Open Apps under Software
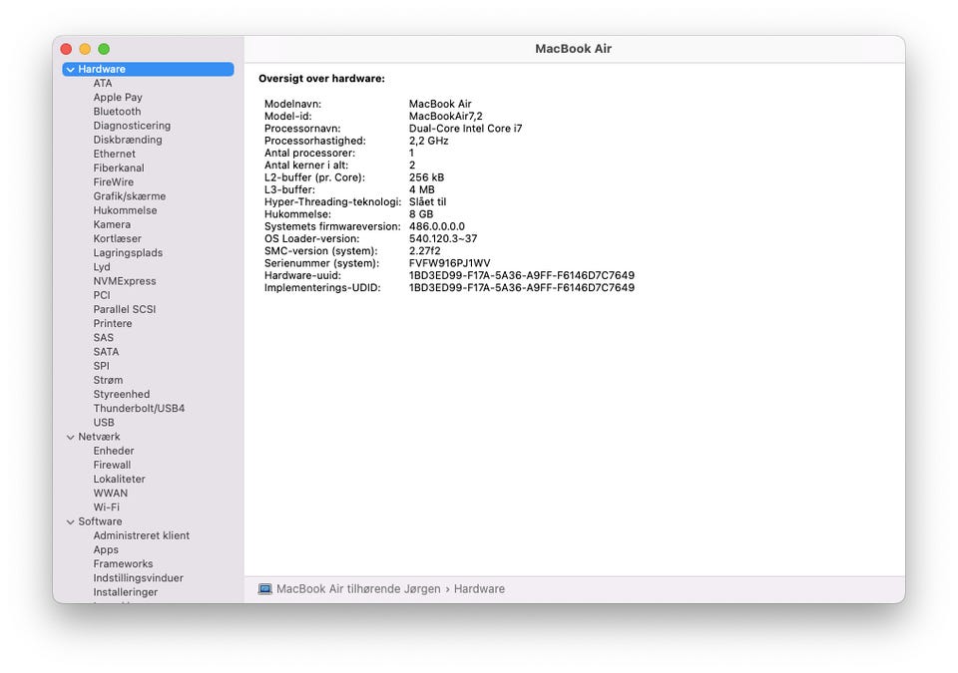 (x=106, y=549)
